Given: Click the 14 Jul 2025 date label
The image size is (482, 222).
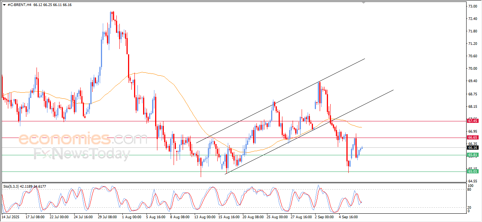Looking at the screenshot, I should click(10, 217).
